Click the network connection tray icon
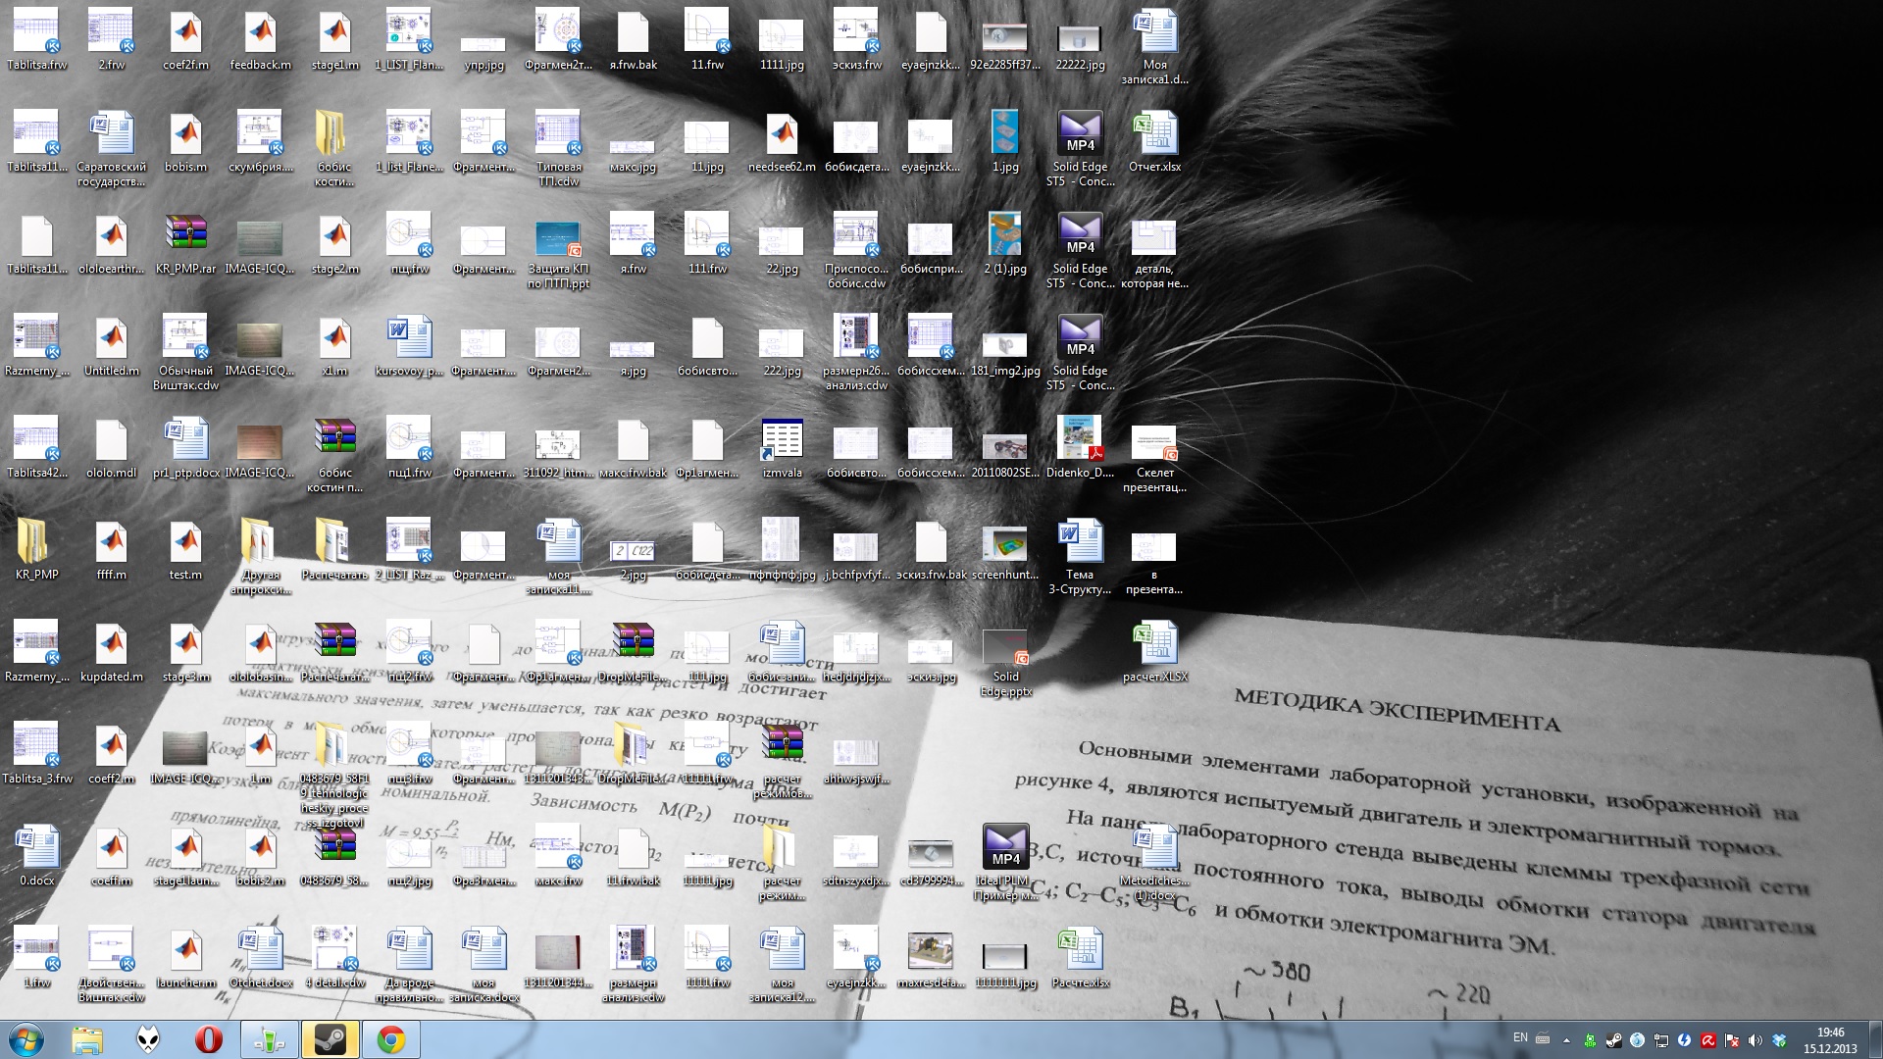 point(1661,1040)
